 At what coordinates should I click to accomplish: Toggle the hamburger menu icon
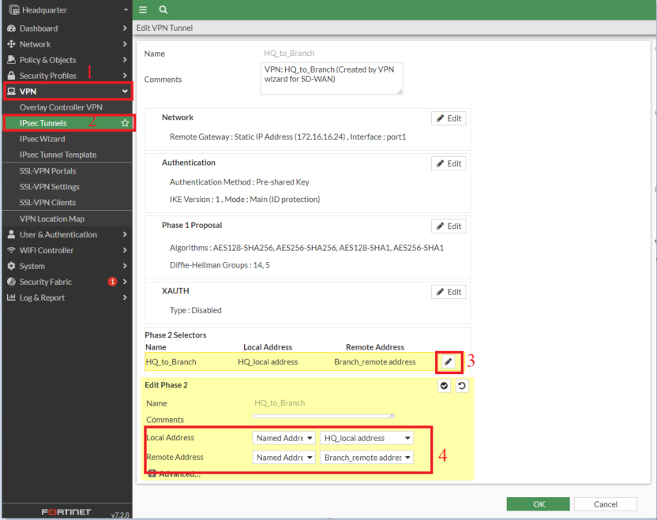pyautogui.click(x=143, y=9)
